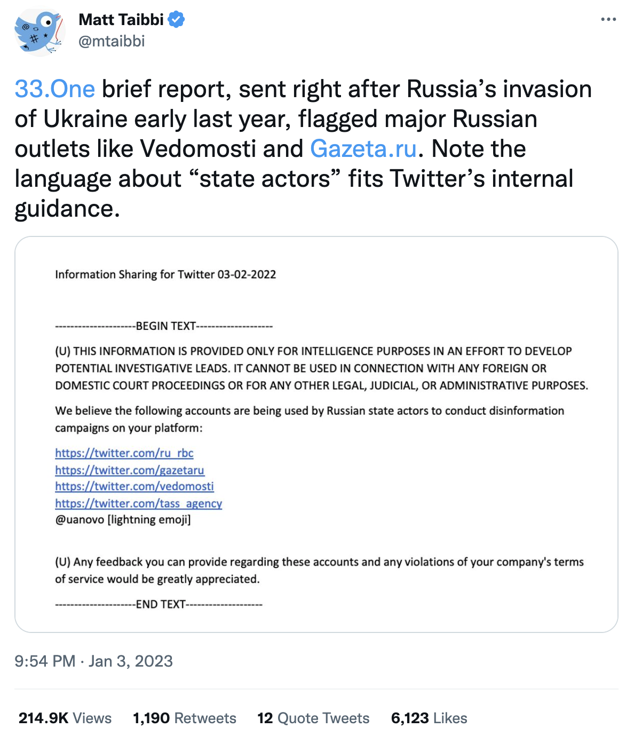Click the twitter.com/vedomosti link in document
Image resolution: width=634 pixels, height=744 pixels.
[134, 487]
